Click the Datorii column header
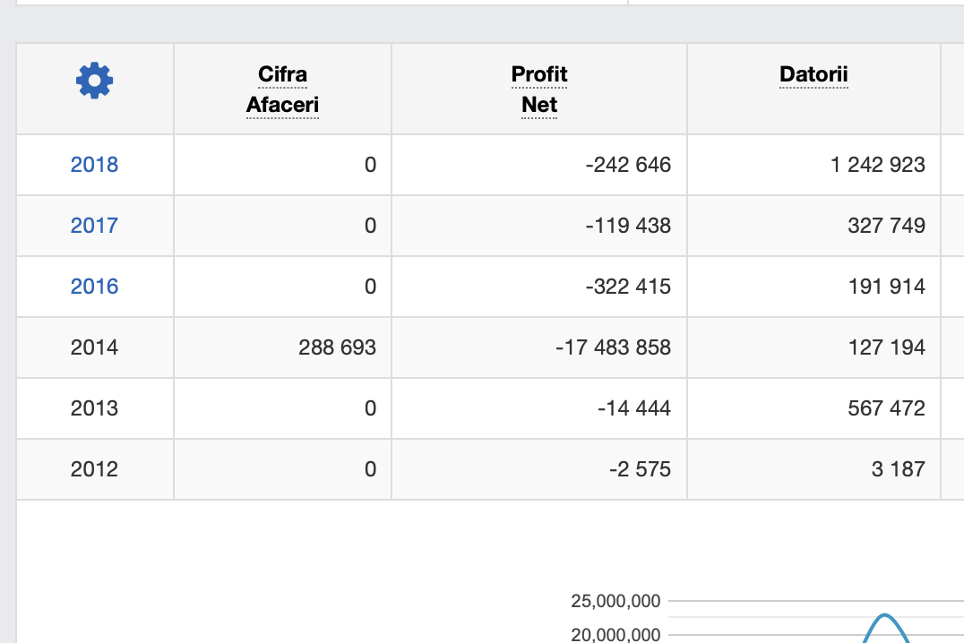This screenshot has height=643, width=964. click(x=813, y=74)
